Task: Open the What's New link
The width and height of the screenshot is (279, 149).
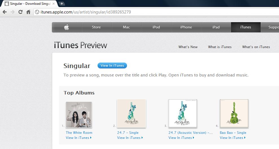Action: click(188, 47)
